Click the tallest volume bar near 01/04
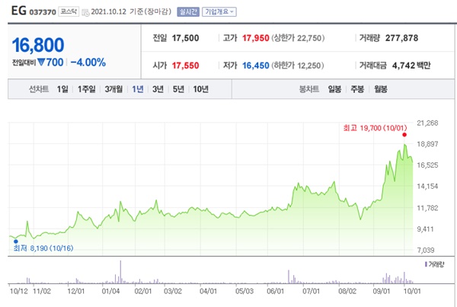Viewport: 457px width, 307px height. (120, 272)
